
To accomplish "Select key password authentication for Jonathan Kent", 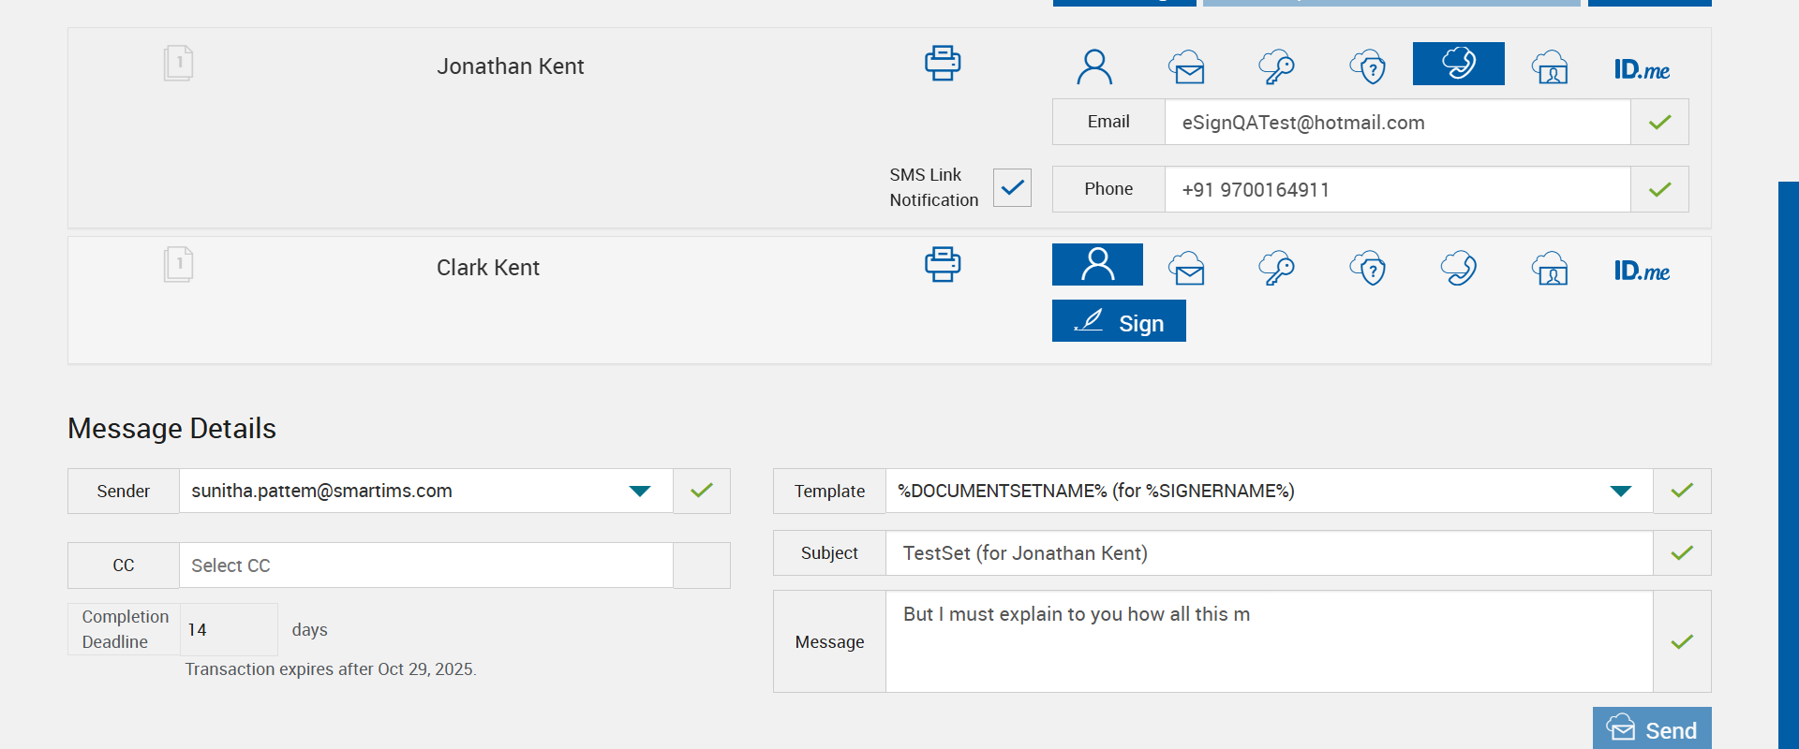I will [1276, 66].
